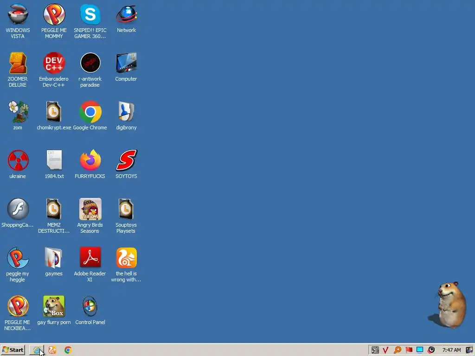Click the blue monitor tray icon
Screen dimensions: 475x356
click(x=420, y=350)
